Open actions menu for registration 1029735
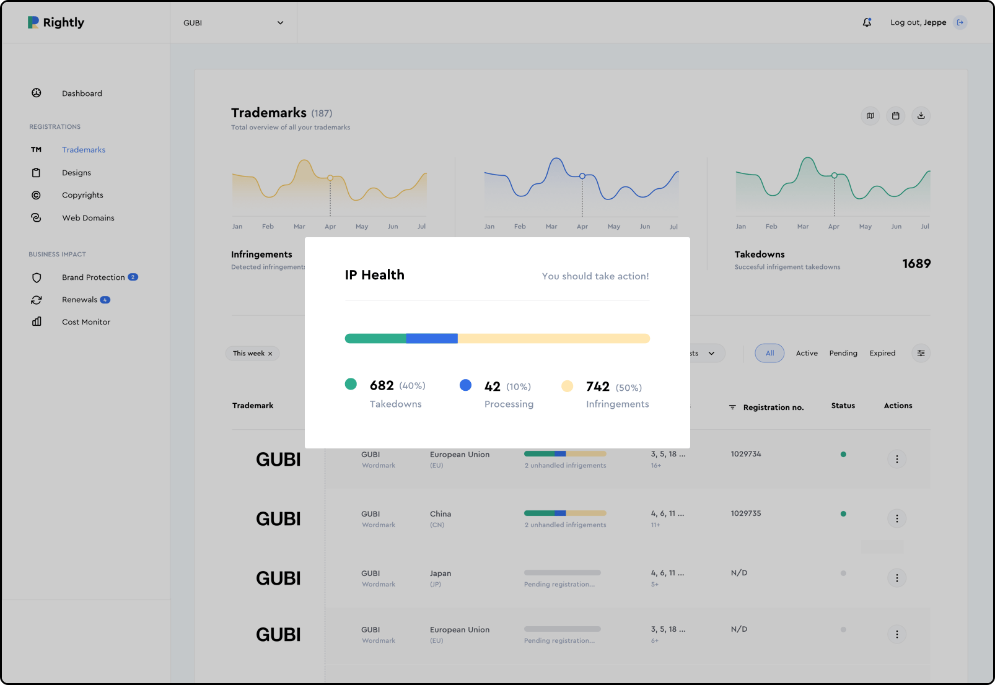The width and height of the screenshot is (995, 685). pos(897,518)
